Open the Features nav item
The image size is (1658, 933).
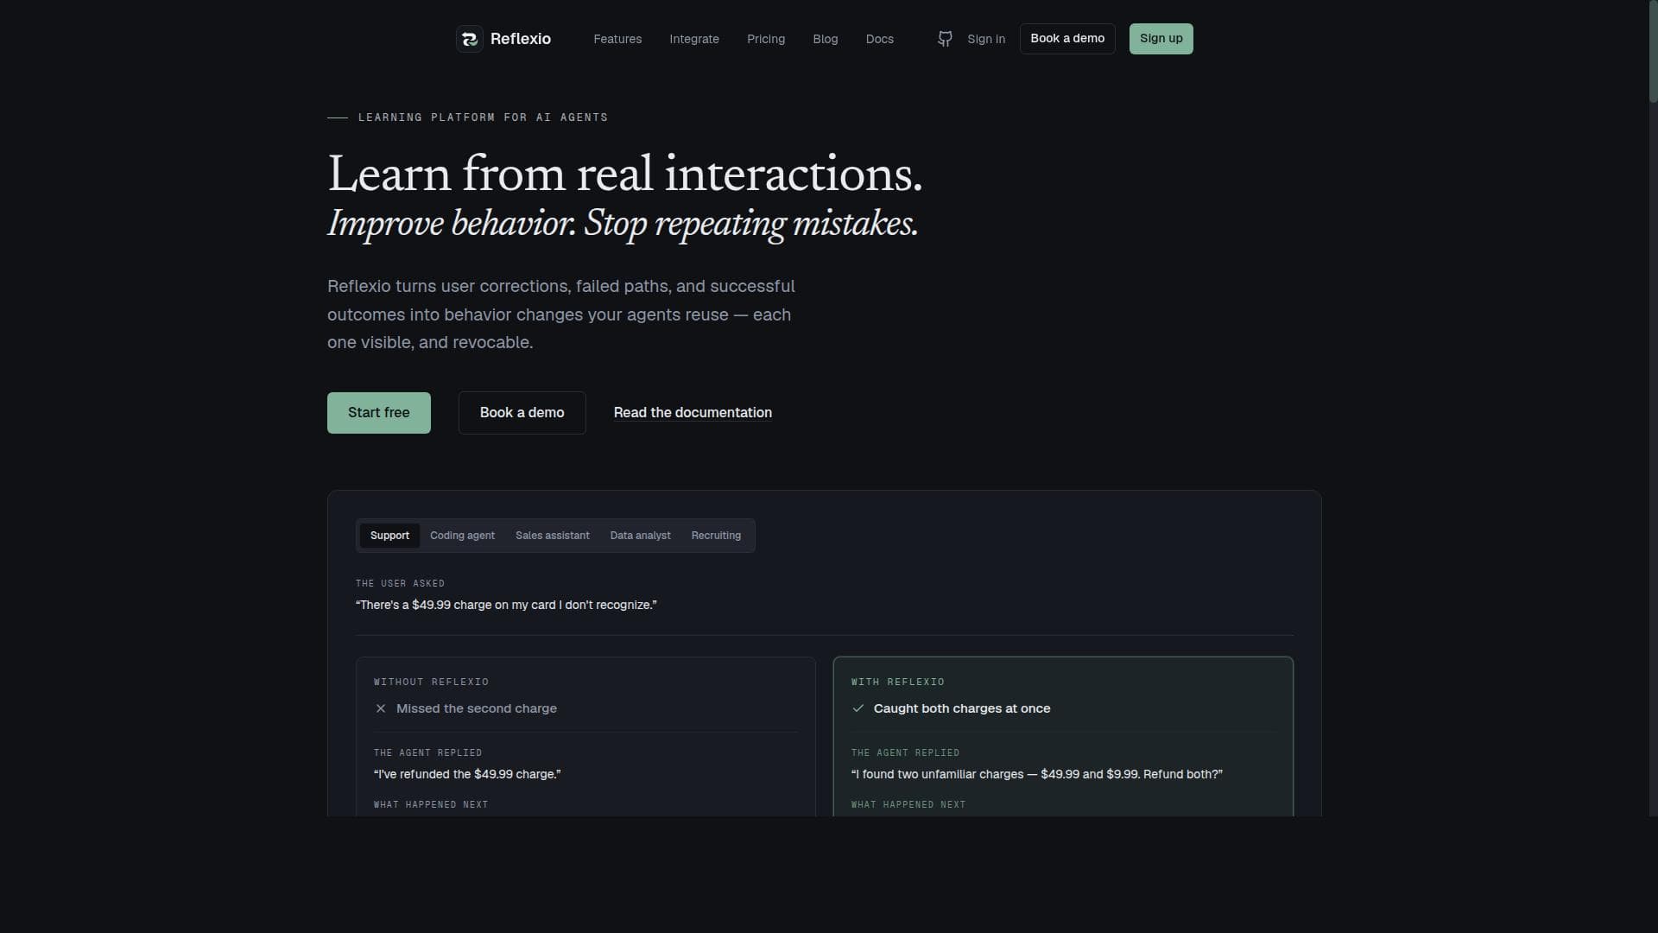pyautogui.click(x=617, y=39)
